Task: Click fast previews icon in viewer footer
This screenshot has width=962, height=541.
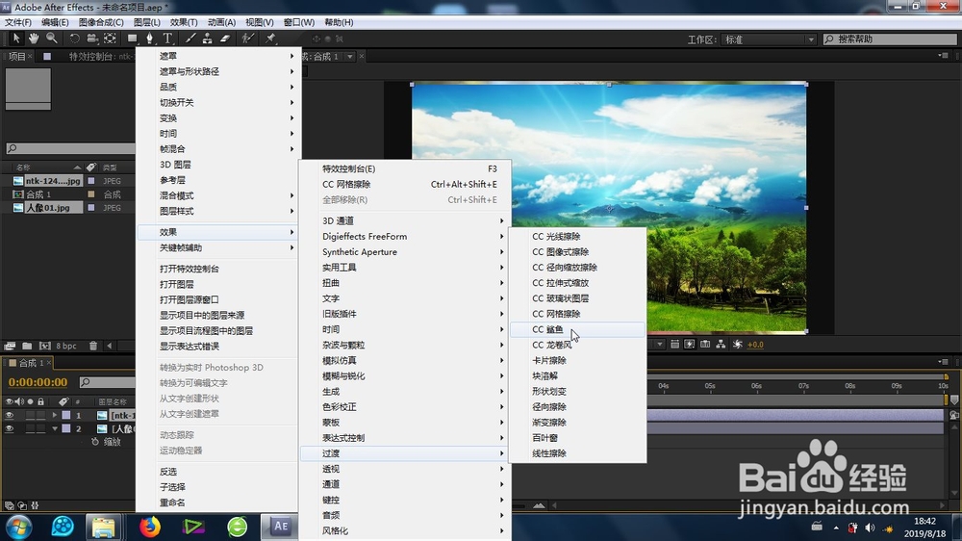Action: coord(690,345)
